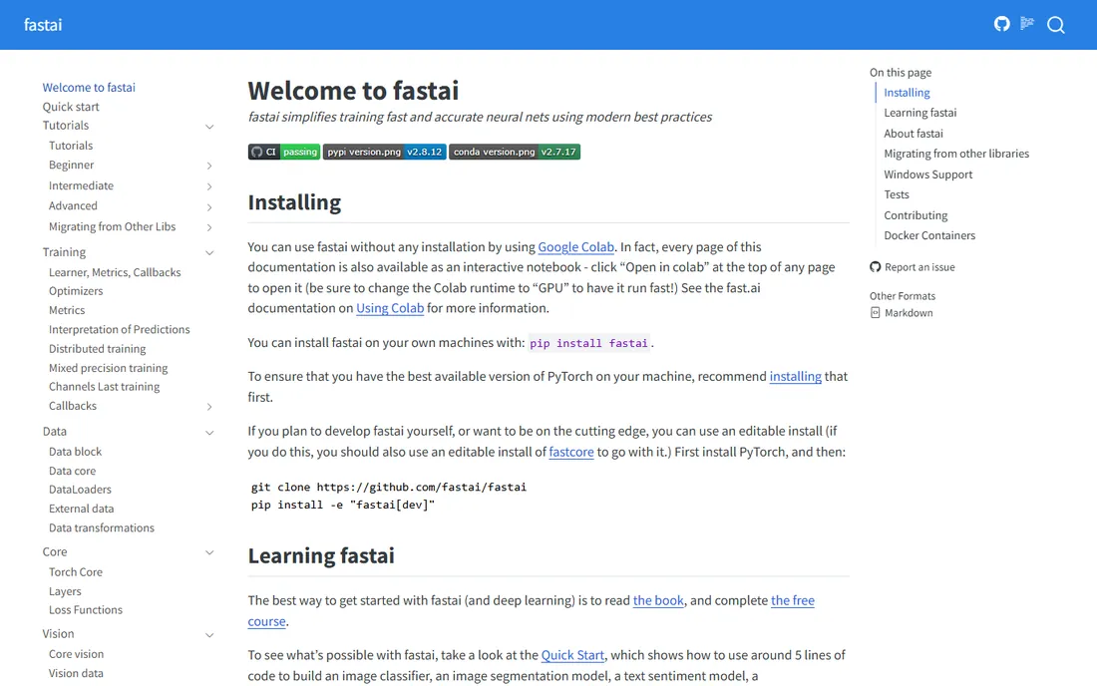
Task: Open the book link
Action: pos(658,600)
